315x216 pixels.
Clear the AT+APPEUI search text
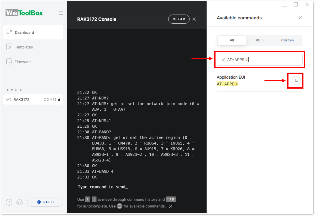(223, 60)
